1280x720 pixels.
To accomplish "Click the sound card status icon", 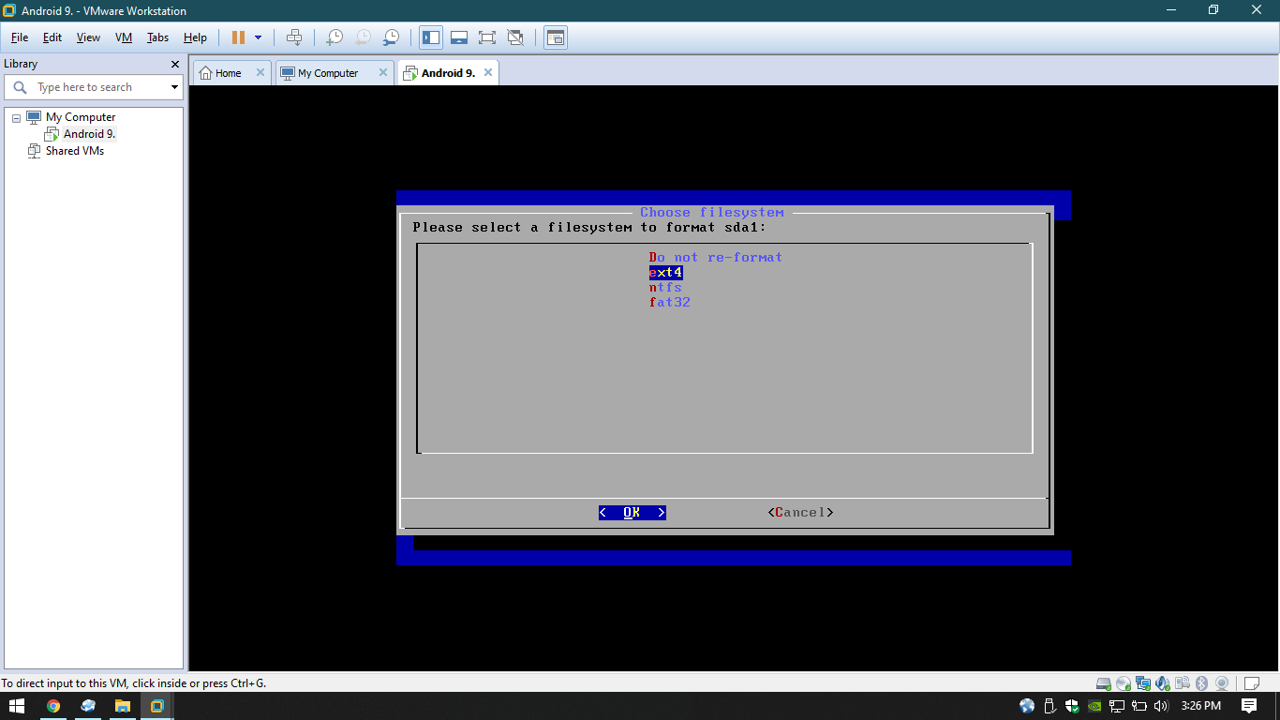I will (1163, 683).
